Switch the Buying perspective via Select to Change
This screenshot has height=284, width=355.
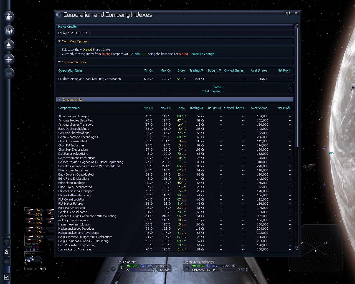click(x=203, y=54)
